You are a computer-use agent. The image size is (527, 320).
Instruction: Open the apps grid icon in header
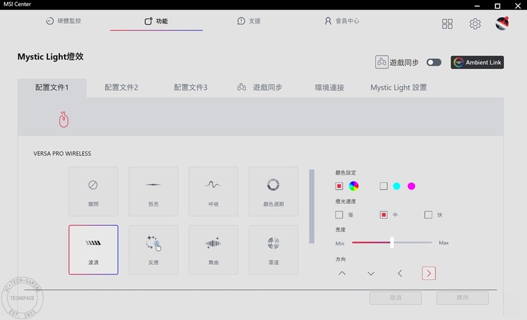click(x=447, y=24)
